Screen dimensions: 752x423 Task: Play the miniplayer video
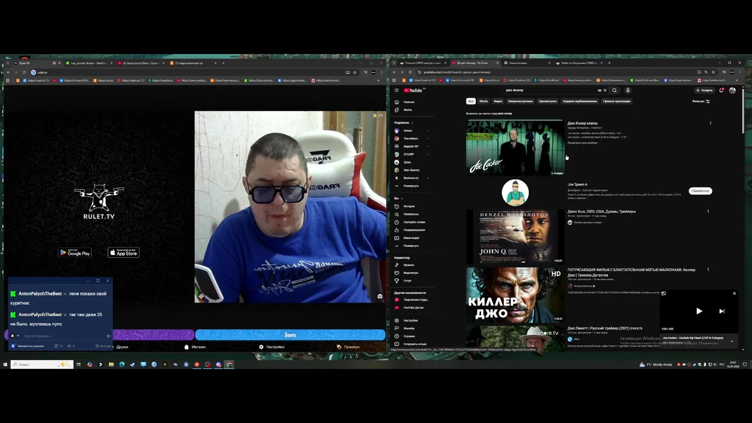pyautogui.click(x=699, y=311)
